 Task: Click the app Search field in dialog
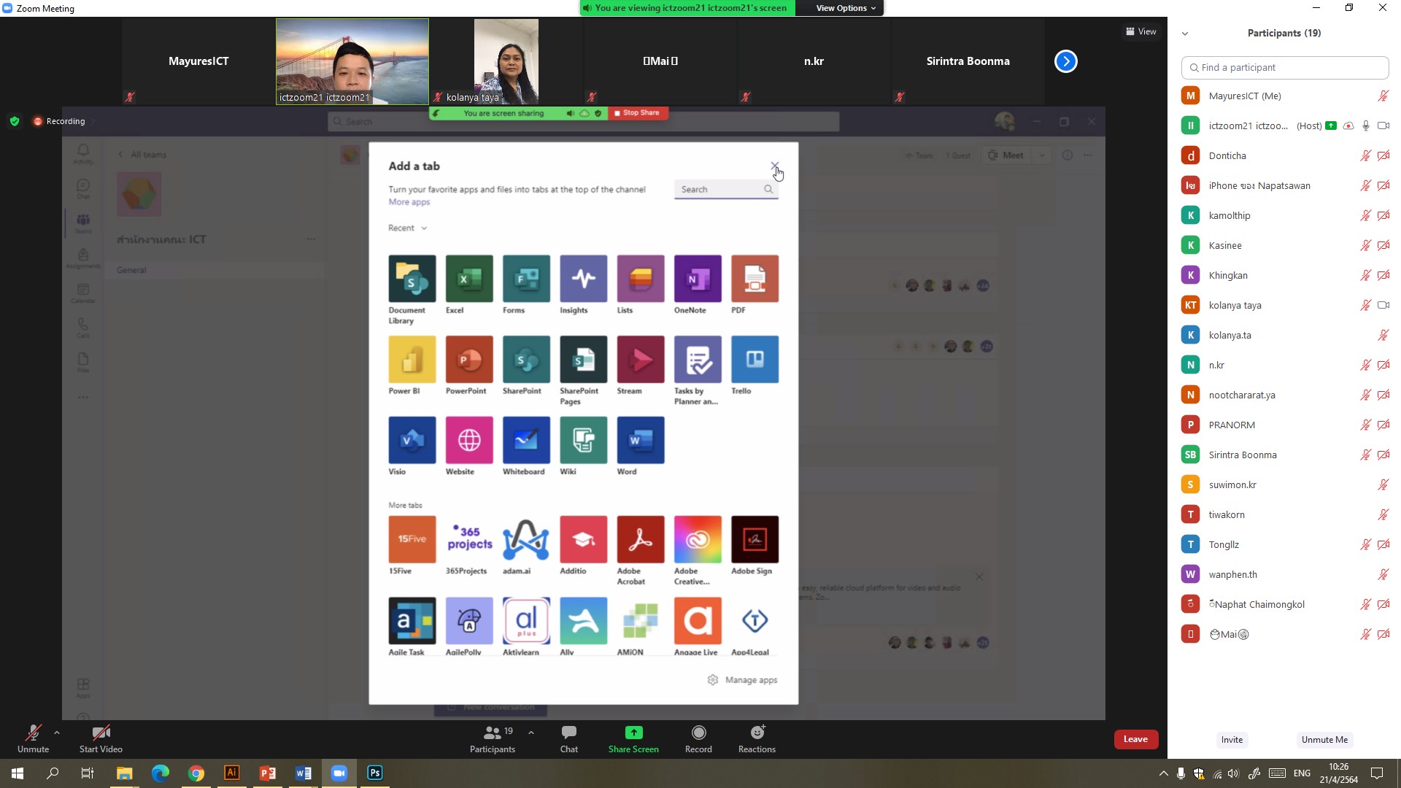(726, 189)
